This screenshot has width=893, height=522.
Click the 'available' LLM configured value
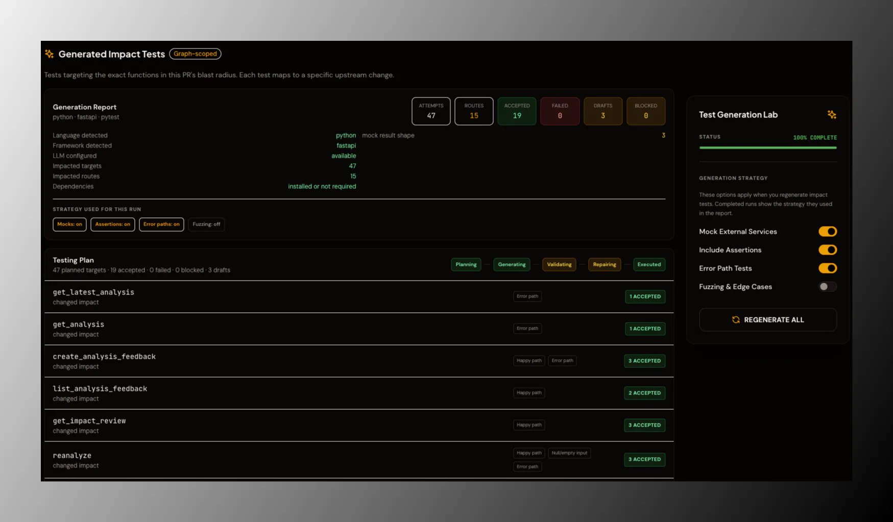(x=344, y=156)
